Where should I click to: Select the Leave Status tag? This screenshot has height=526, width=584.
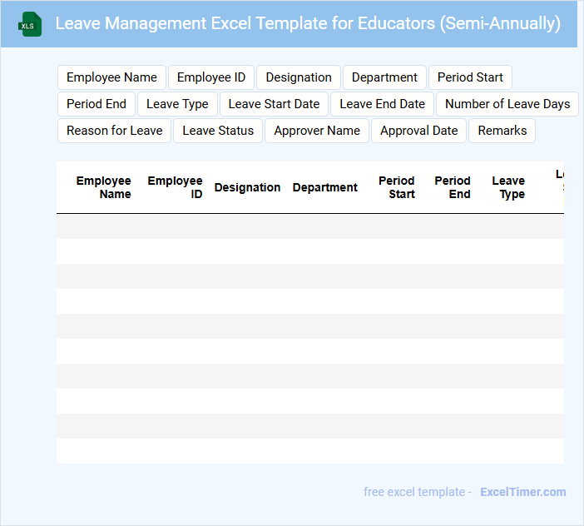218,131
